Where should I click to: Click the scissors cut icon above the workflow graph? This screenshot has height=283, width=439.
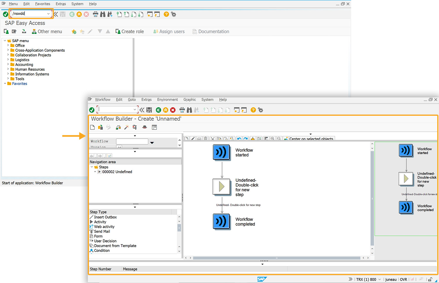[x=212, y=139]
